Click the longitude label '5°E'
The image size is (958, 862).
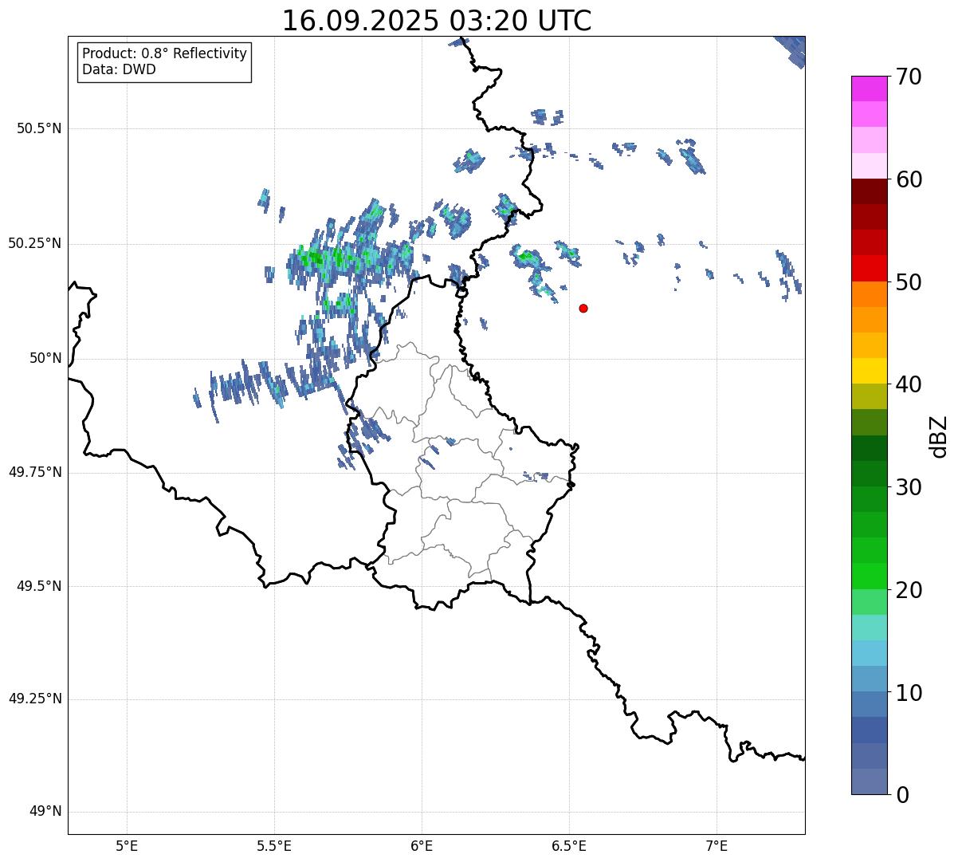click(x=127, y=845)
